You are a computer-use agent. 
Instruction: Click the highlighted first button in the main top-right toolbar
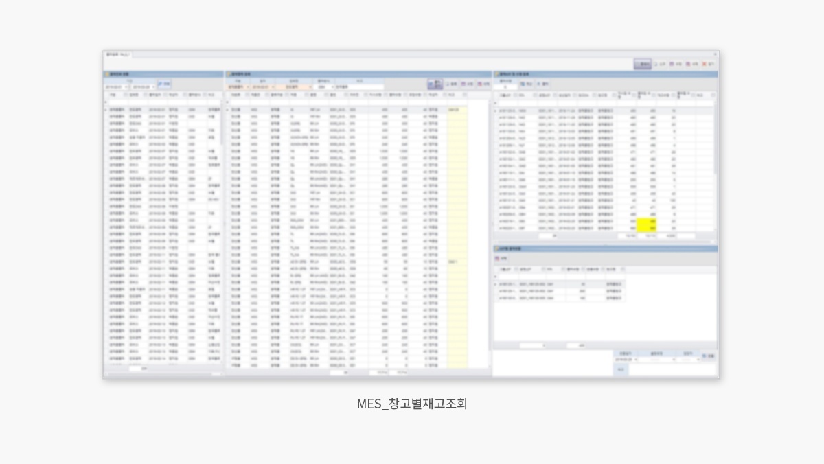point(642,64)
